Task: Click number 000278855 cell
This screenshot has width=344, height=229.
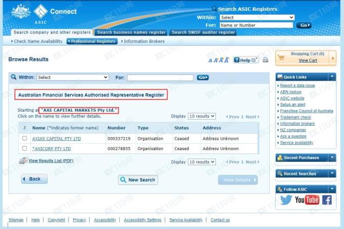Action: click(x=119, y=149)
